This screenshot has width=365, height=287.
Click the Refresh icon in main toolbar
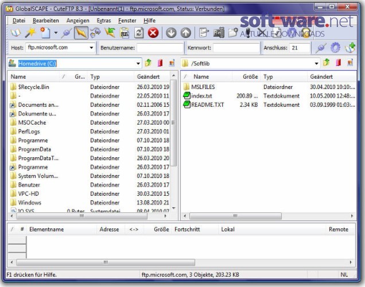point(139,33)
